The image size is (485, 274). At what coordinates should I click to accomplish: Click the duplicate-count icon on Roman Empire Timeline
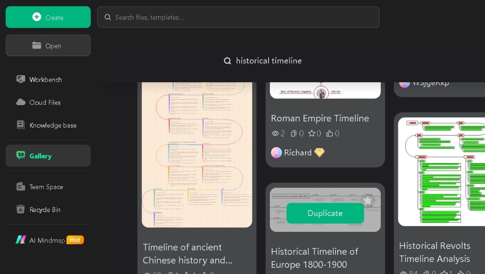(294, 133)
